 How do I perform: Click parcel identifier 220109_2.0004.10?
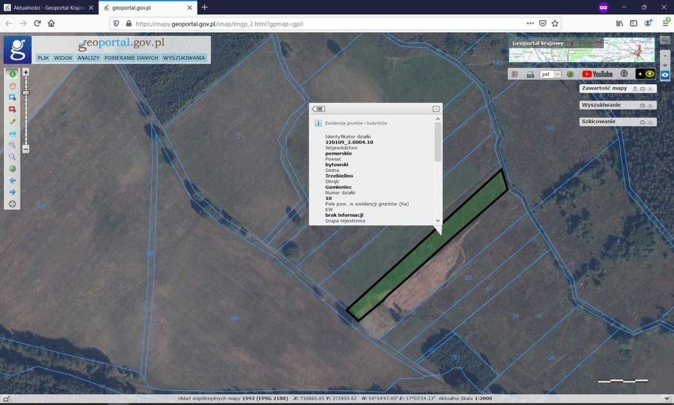[349, 142]
